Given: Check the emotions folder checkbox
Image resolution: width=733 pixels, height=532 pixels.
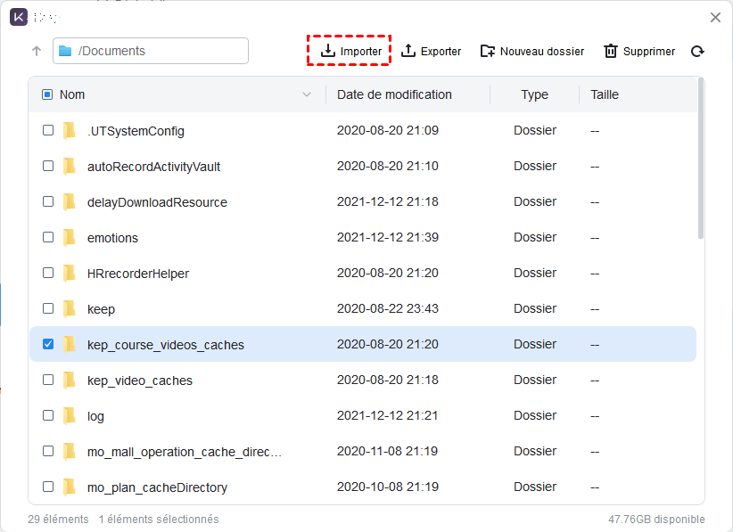Looking at the screenshot, I should click(x=48, y=237).
